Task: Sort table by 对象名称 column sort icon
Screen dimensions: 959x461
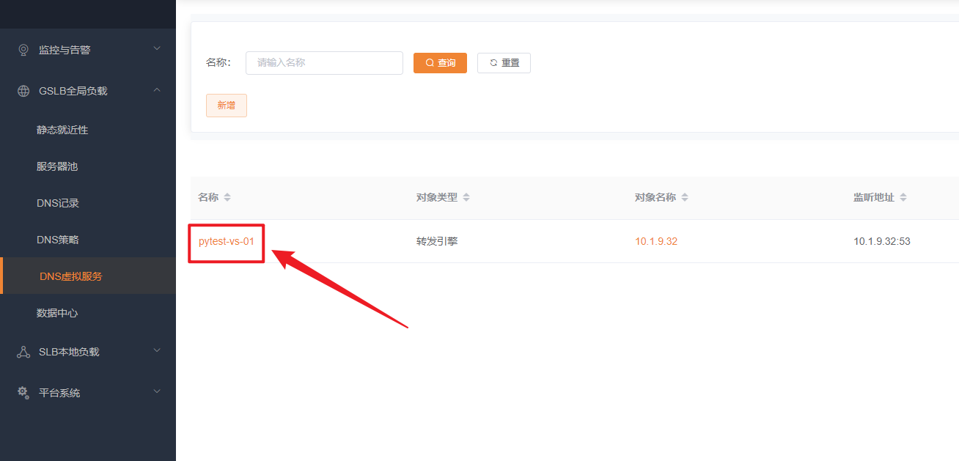Action: pos(685,198)
